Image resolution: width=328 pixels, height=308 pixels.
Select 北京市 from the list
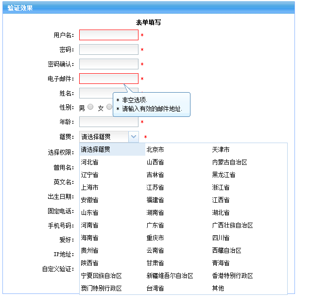[x=155, y=149]
